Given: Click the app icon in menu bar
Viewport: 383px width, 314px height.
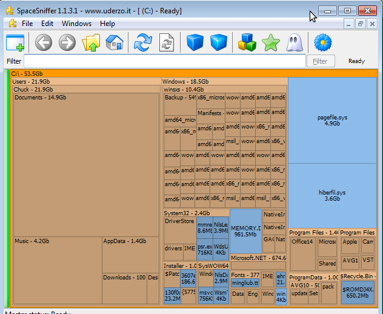Looking at the screenshot, I should 13,24.
